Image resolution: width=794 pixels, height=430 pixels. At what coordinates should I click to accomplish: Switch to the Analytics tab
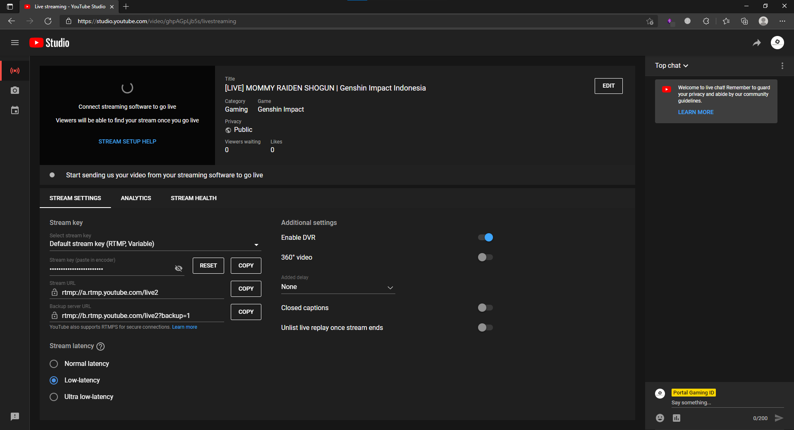point(136,198)
